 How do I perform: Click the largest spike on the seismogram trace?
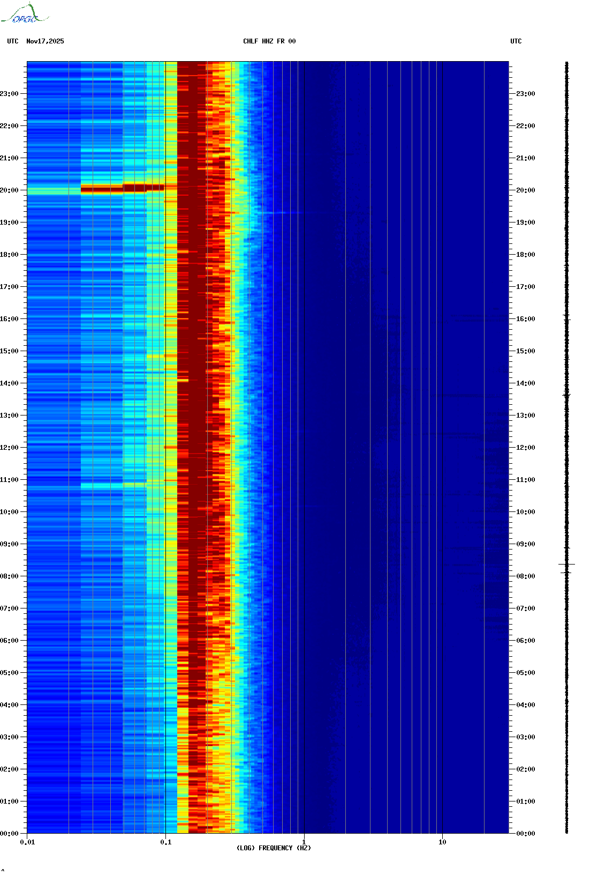point(566,564)
